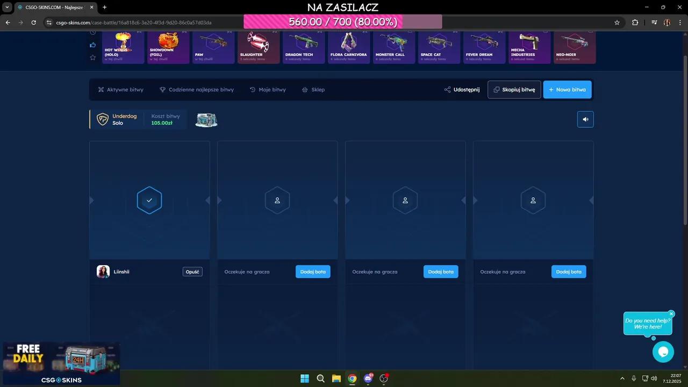The image size is (688, 387).
Task: Add a bot to the fourth slot
Action: click(x=569, y=272)
